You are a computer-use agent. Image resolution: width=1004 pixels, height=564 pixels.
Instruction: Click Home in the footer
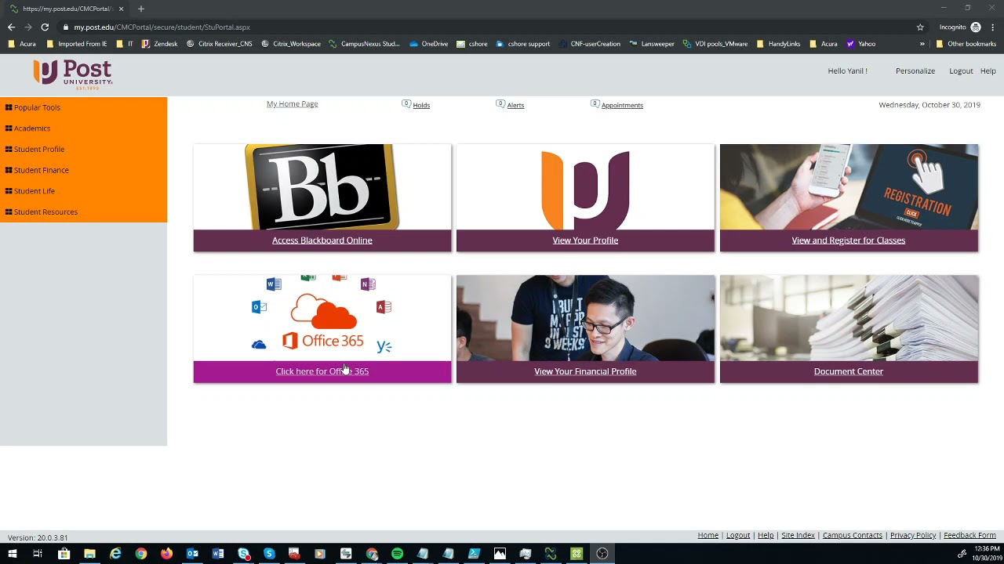[708, 535]
